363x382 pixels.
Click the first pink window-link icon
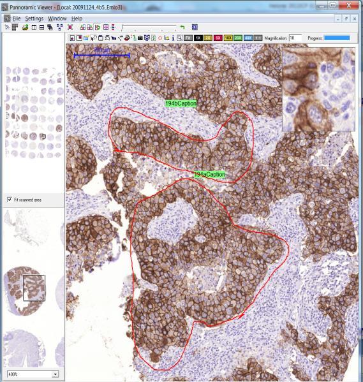click(83, 27)
